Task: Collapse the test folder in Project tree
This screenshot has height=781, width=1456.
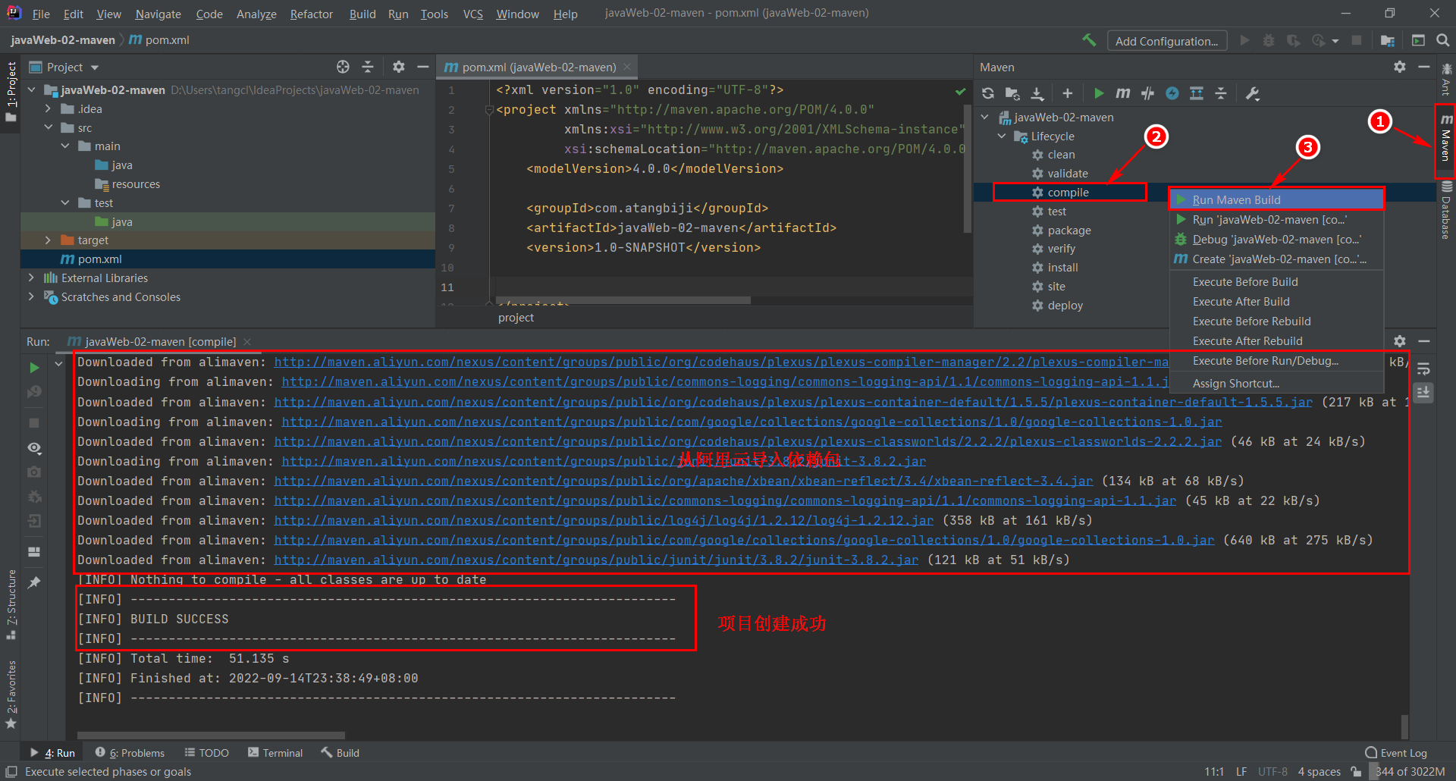Action: [65, 202]
